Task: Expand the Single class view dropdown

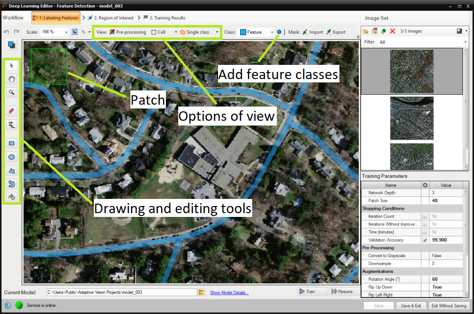Action: tap(217, 32)
